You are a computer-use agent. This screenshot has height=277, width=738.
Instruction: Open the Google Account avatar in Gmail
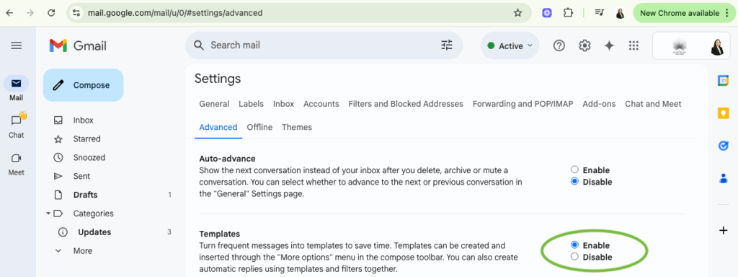tap(717, 46)
